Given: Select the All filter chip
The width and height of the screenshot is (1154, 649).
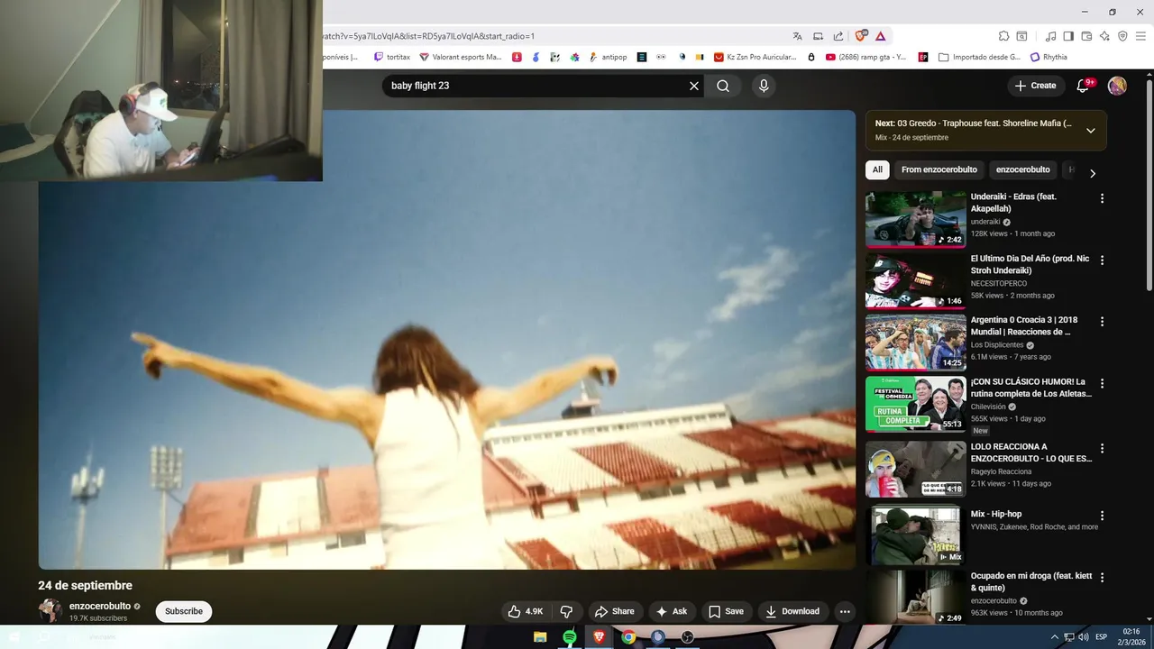Looking at the screenshot, I should (877, 169).
